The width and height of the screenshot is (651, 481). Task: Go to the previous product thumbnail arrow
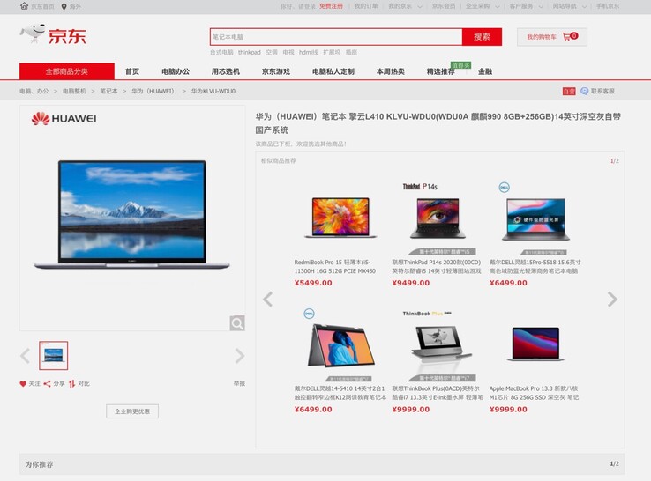(x=26, y=356)
